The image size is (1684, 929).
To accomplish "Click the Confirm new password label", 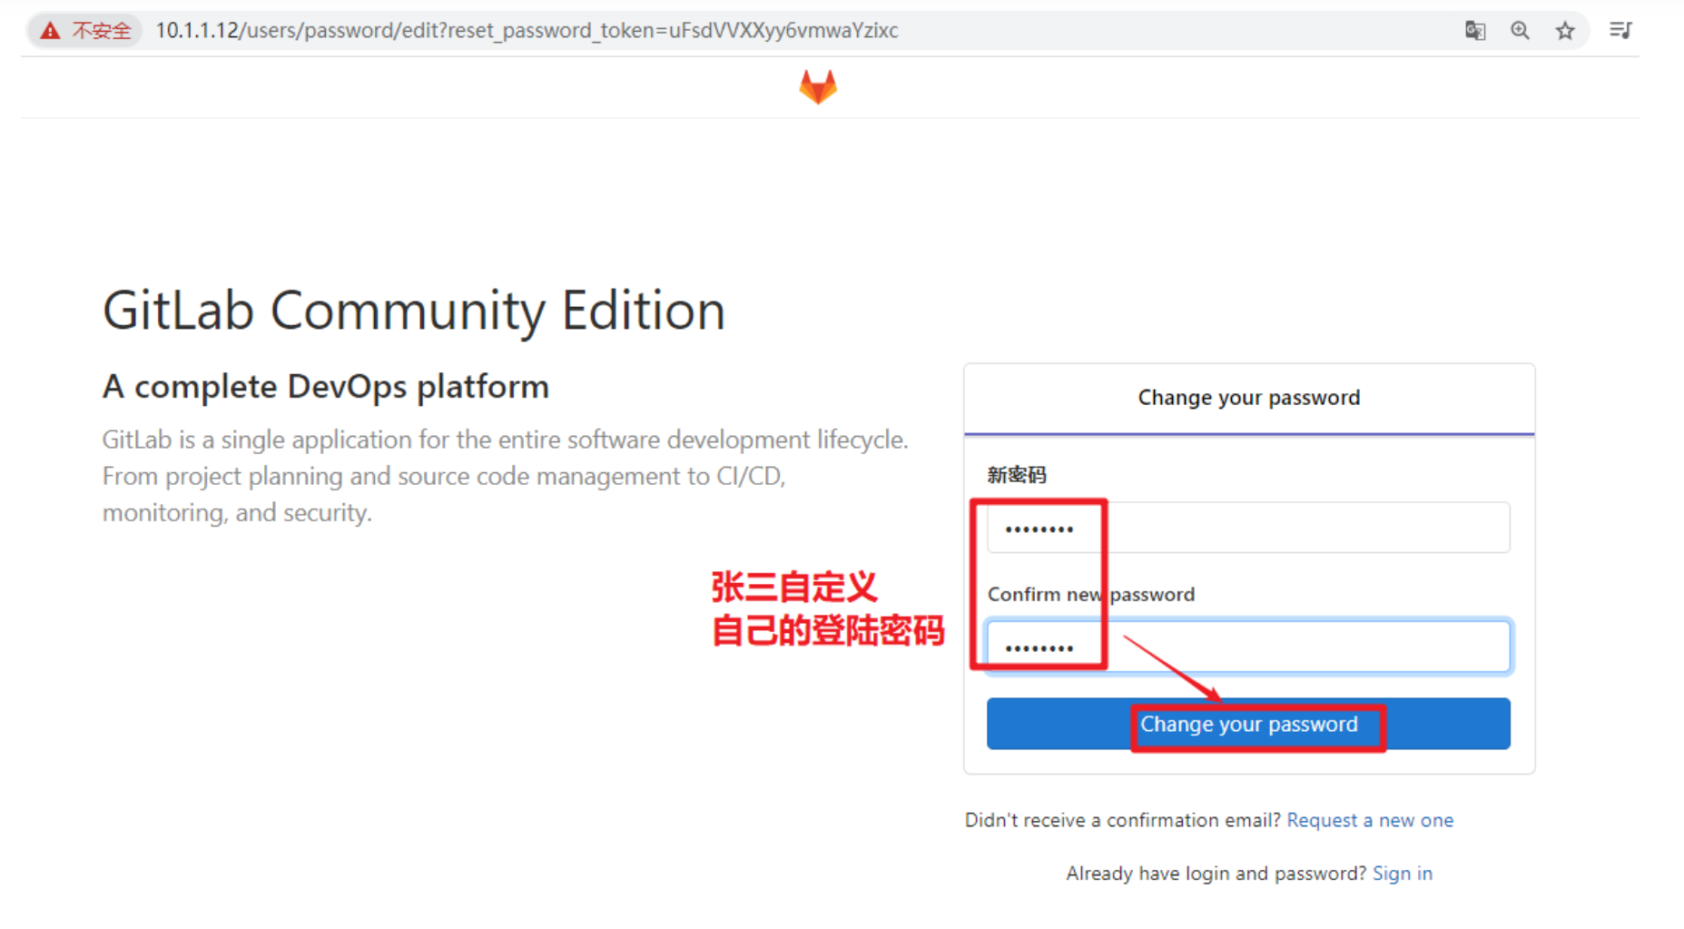I will point(1091,594).
